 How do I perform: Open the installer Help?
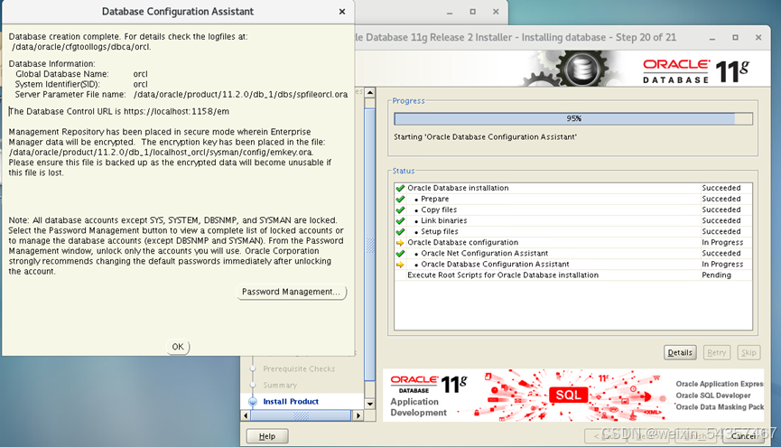click(x=266, y=436)
